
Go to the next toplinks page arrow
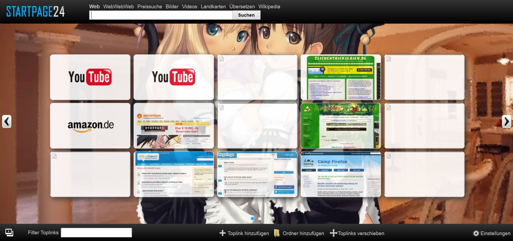(x=506, y=121)
